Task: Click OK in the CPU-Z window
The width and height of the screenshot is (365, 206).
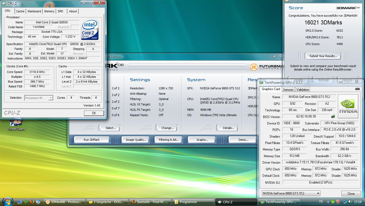Action: [x=94, y=113]
